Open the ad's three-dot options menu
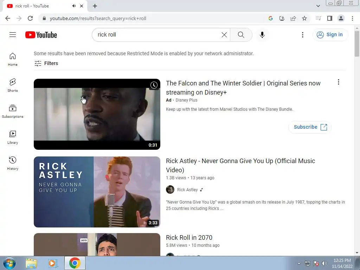This screenshot has width=360, height=270. click(339, 82)
